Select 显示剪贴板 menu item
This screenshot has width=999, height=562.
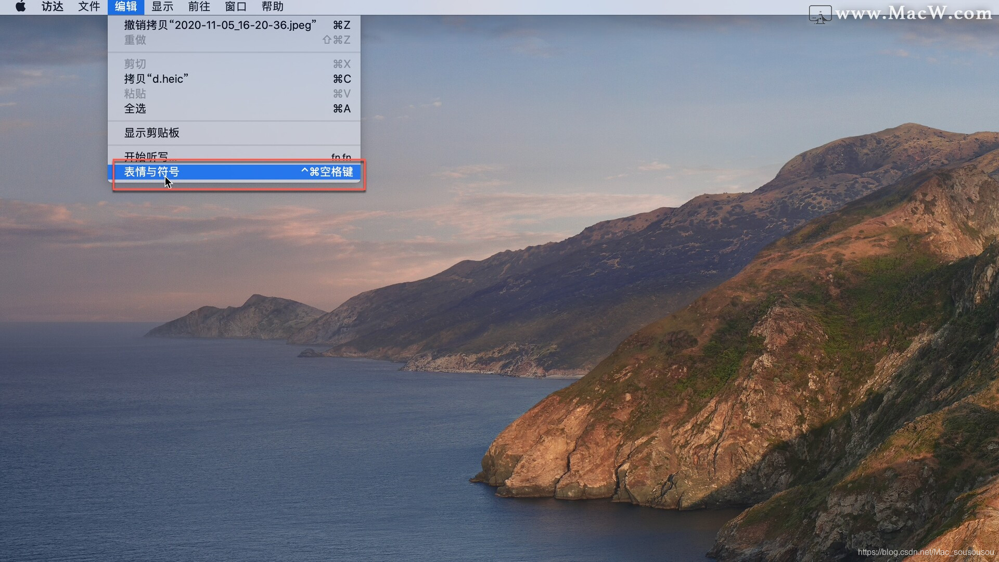152,133
